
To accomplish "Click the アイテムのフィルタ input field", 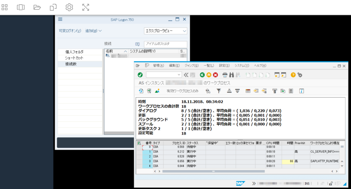I will (166, 44).
